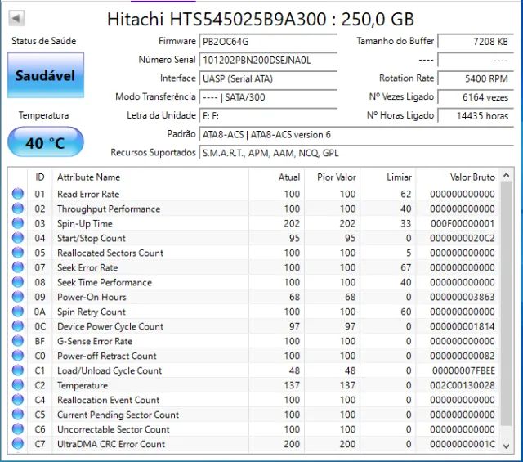
Task: Click the Attribute Name column header
Action: point(150,177)
